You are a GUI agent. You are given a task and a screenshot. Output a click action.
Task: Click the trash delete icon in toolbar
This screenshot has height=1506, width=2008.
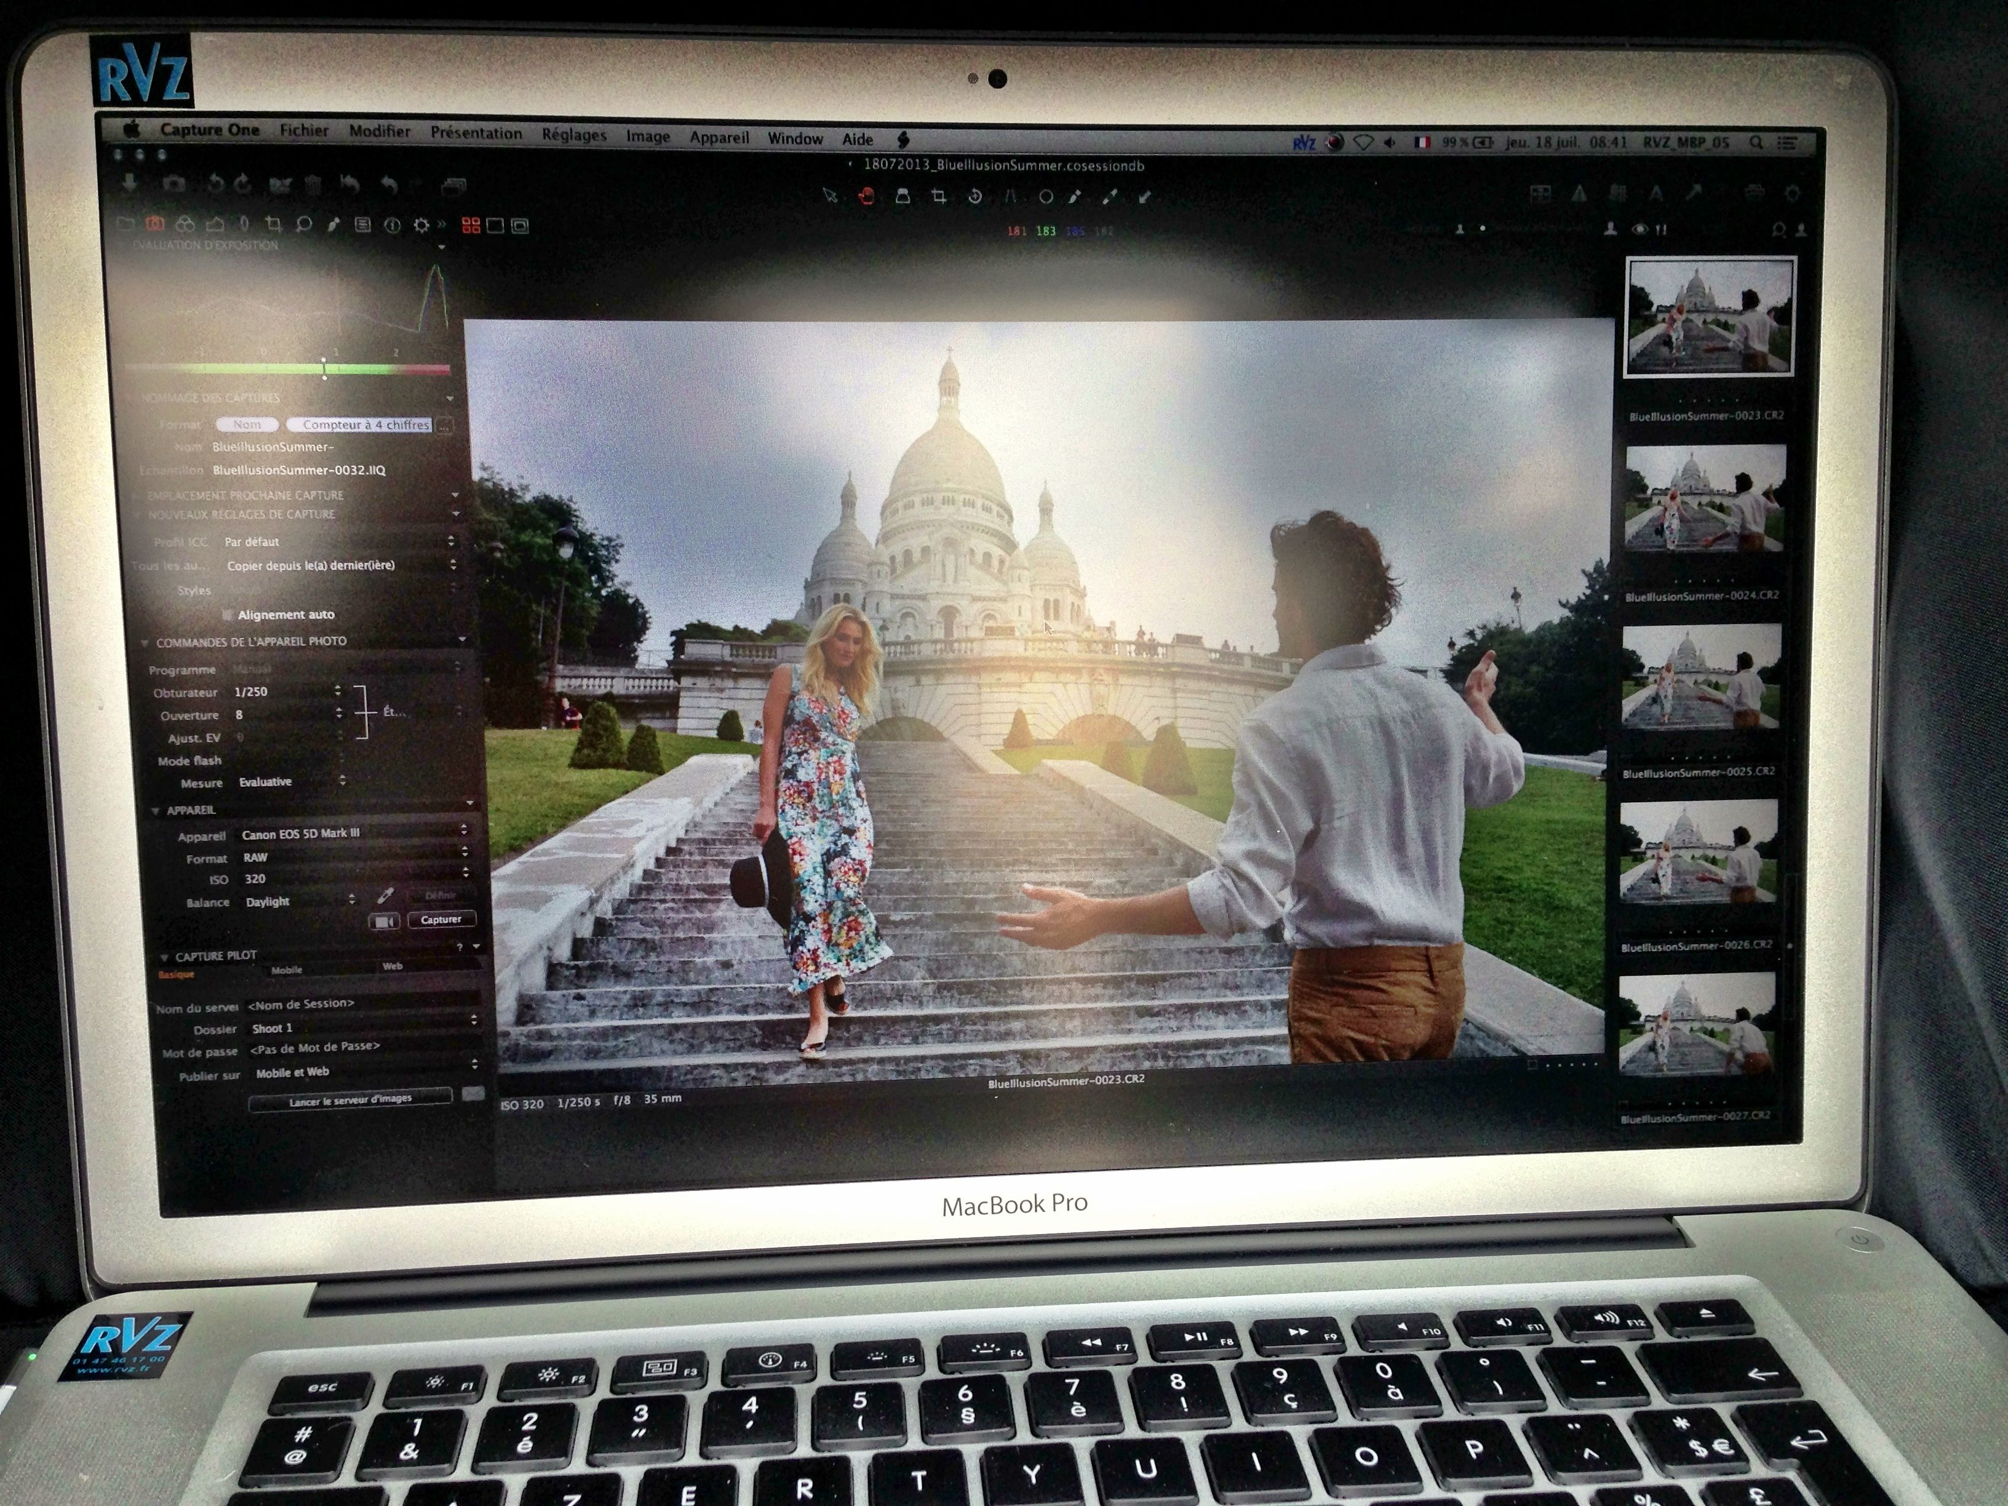313,185
